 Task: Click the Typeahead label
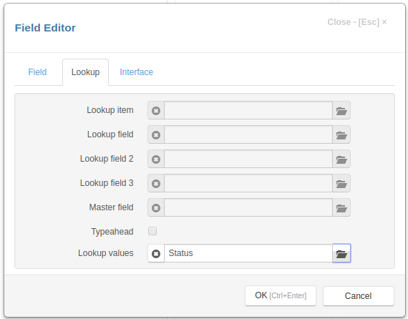pyautogui.click(x=112, y=232)
